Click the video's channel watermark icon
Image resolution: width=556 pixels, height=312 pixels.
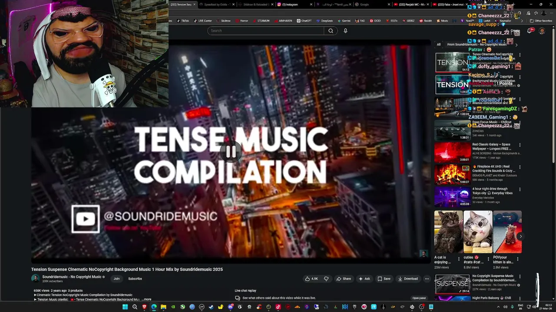point(424,254)
